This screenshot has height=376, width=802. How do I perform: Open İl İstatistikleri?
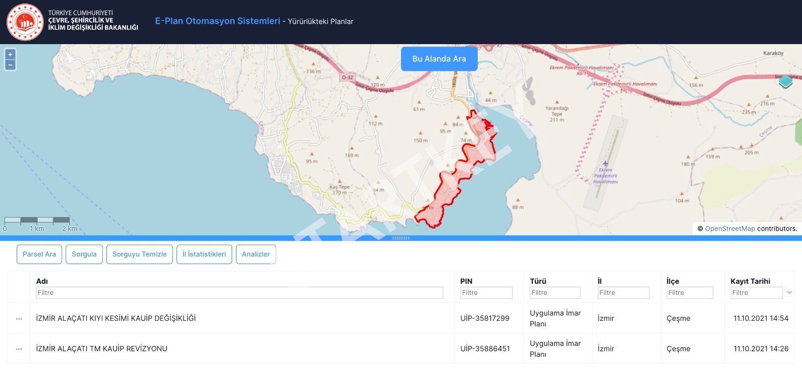[x=204, y=254]
